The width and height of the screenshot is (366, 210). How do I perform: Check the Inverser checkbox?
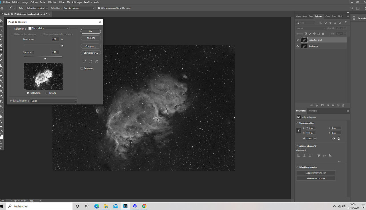[x=82, y=68]
